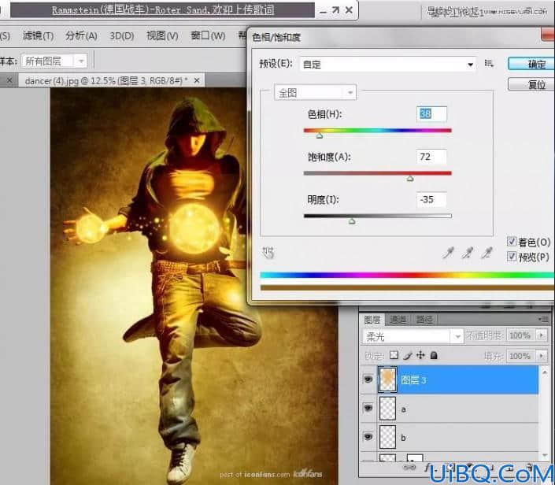Image resolution: width=555 pixels, height=485 pixels.
Task: Click the 饱和度(A) value field showing 72
Action: tap(431, 157)
